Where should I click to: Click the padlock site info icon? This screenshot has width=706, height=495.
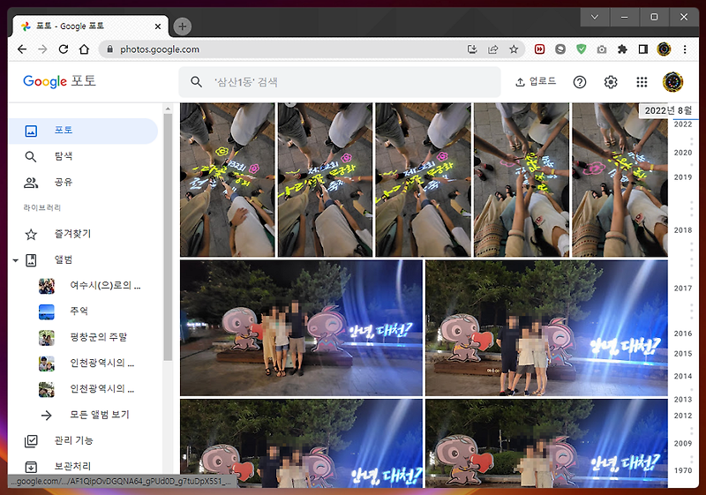click(x=109, y=49)
